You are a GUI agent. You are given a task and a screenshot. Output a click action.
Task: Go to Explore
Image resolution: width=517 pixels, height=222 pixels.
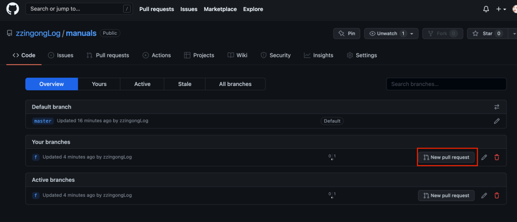coord(253,9)
